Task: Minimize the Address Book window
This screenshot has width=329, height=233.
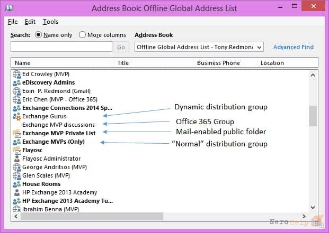Action: coord(280,7)
